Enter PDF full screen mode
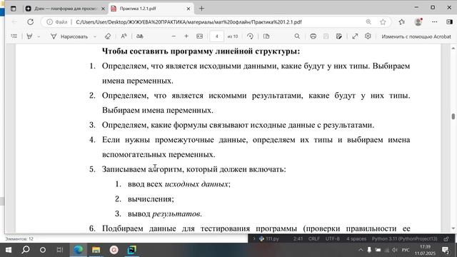Viewport: 457px width, 257px height. point(355,36)
